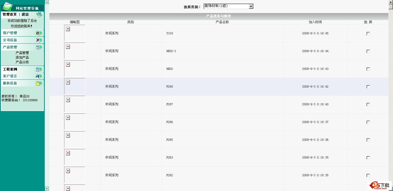The image size is (393, 191).
Task: Click the 缩略图 column header
Action: point(75,22)
